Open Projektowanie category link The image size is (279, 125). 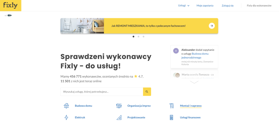click(x=136, y=118)
